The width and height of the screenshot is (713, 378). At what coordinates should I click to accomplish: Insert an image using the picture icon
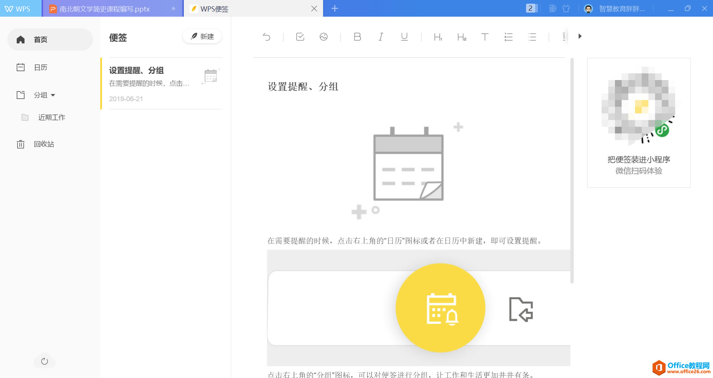[x=323, y=37]
